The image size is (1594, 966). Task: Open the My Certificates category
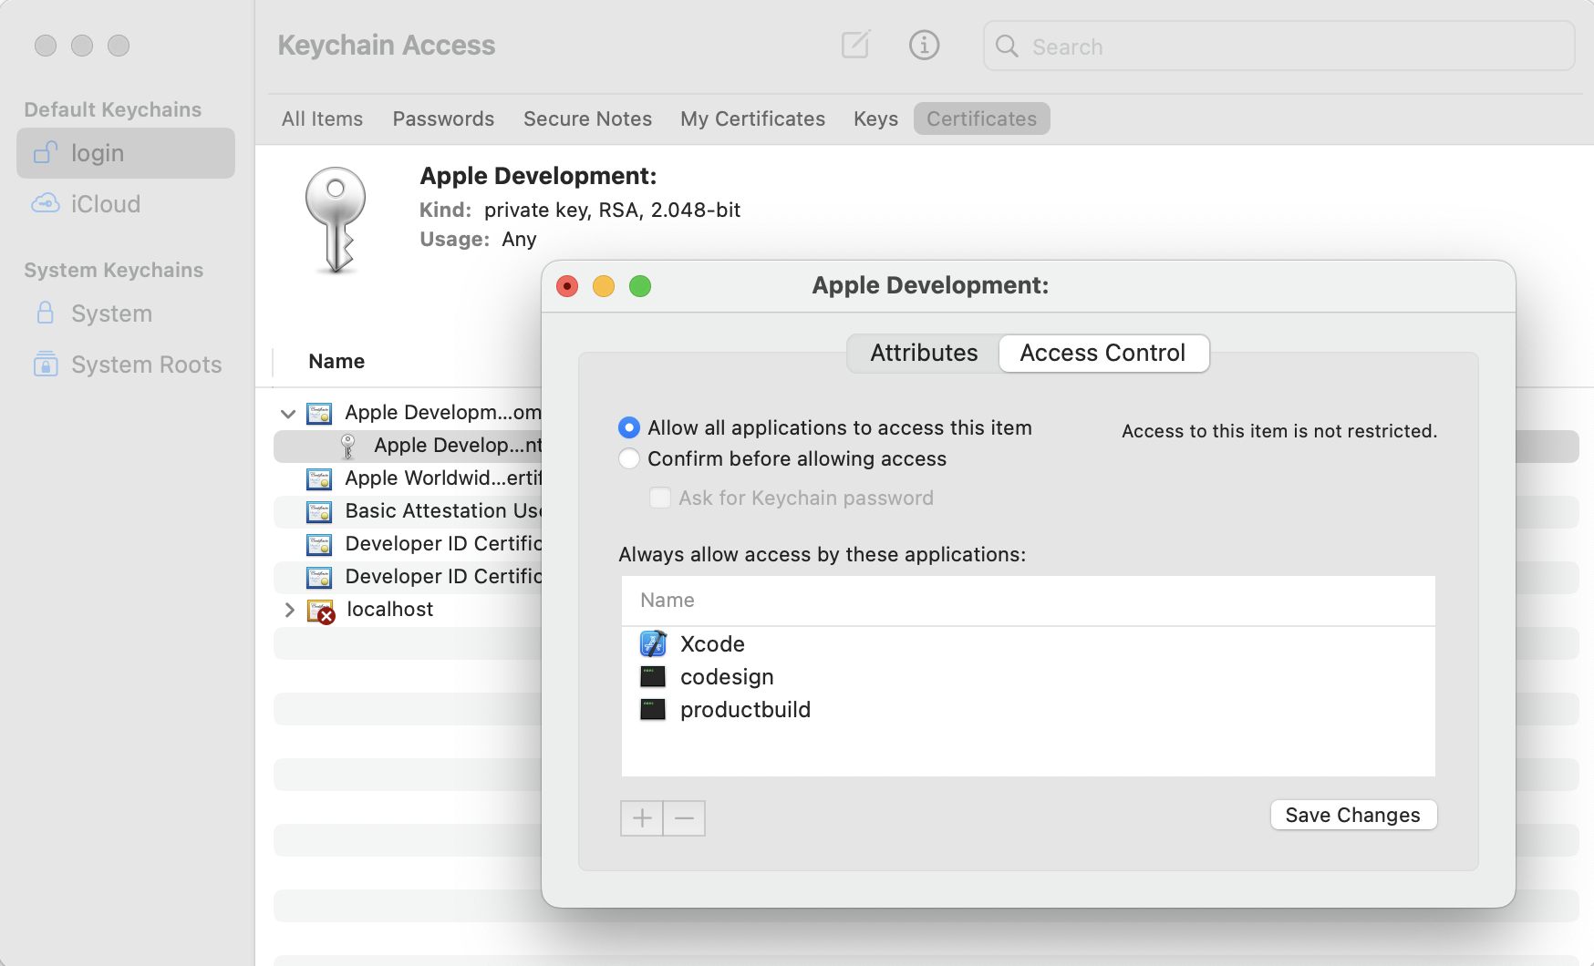(x=752, y=118)
